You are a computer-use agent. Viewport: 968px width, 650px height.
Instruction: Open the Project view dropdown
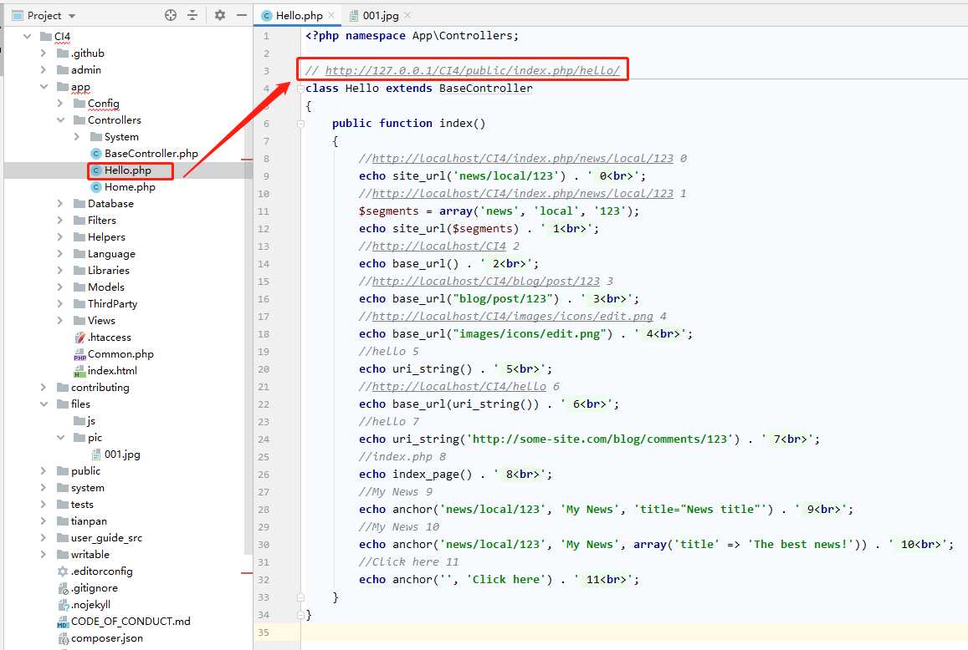coord(72,16)
